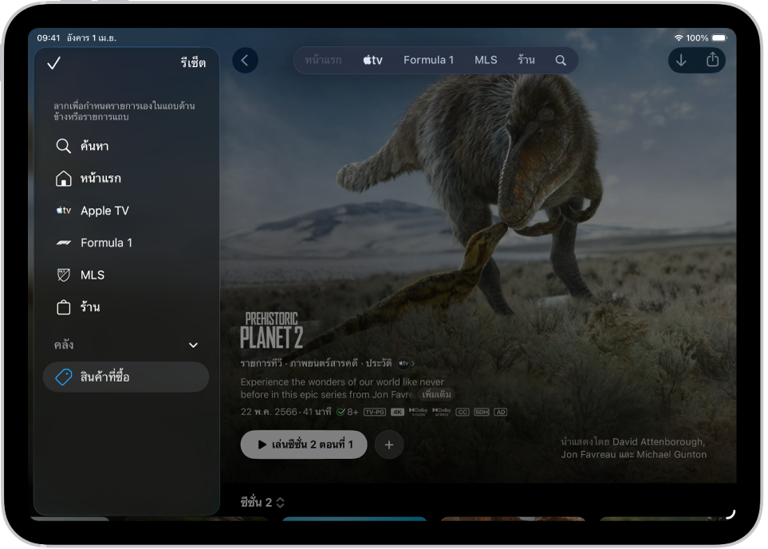768x549 pixels.
Task: Click the Dolby Atmos badge
Action: [441, 412]
